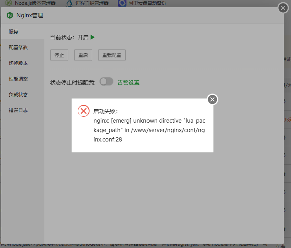The height and width of the screenshot is (248, 291).
Task: Open the 配置修改 tab
Action: coord(23,48)
